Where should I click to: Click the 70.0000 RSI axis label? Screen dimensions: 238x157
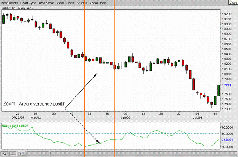coord(227,127)
